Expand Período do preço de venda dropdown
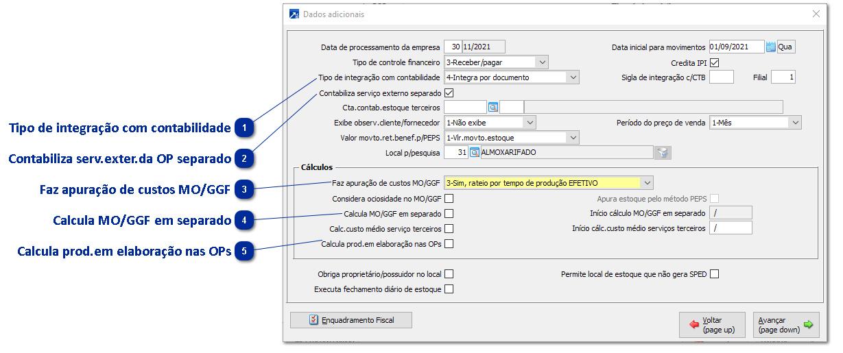This screenshot has height=353, width=843. [795, 123]
